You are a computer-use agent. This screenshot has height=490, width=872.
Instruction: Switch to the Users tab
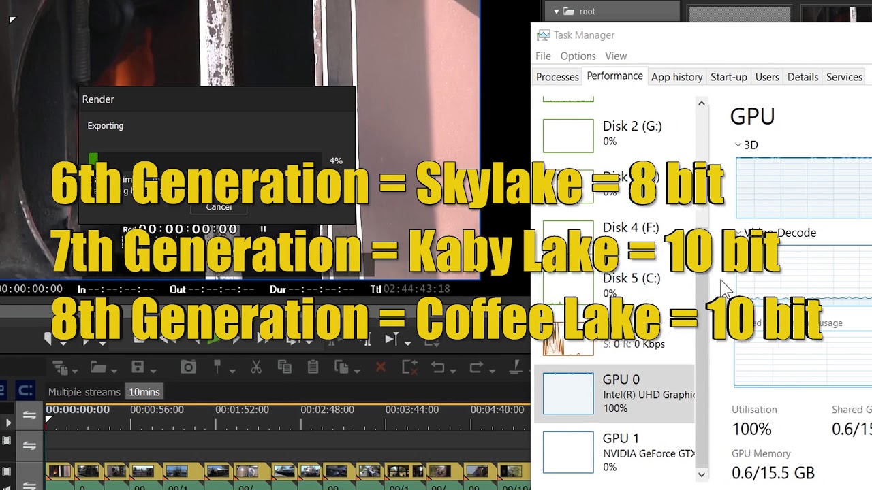click(767, 77)
